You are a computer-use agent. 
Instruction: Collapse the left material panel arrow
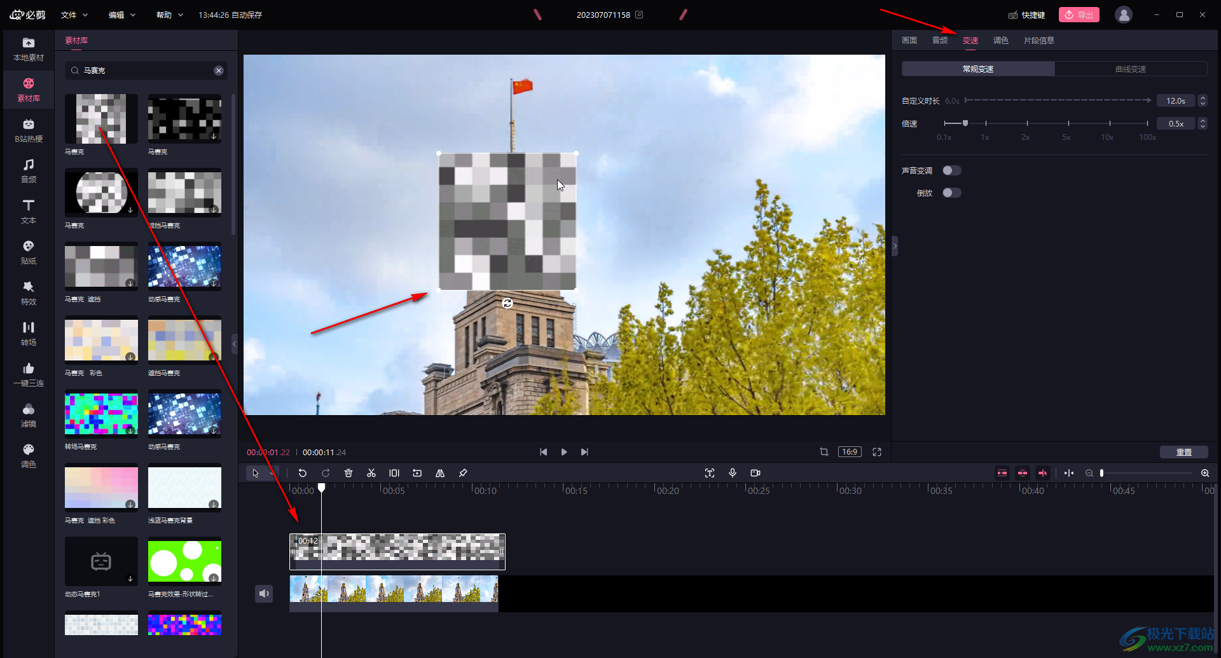(234, 343)
